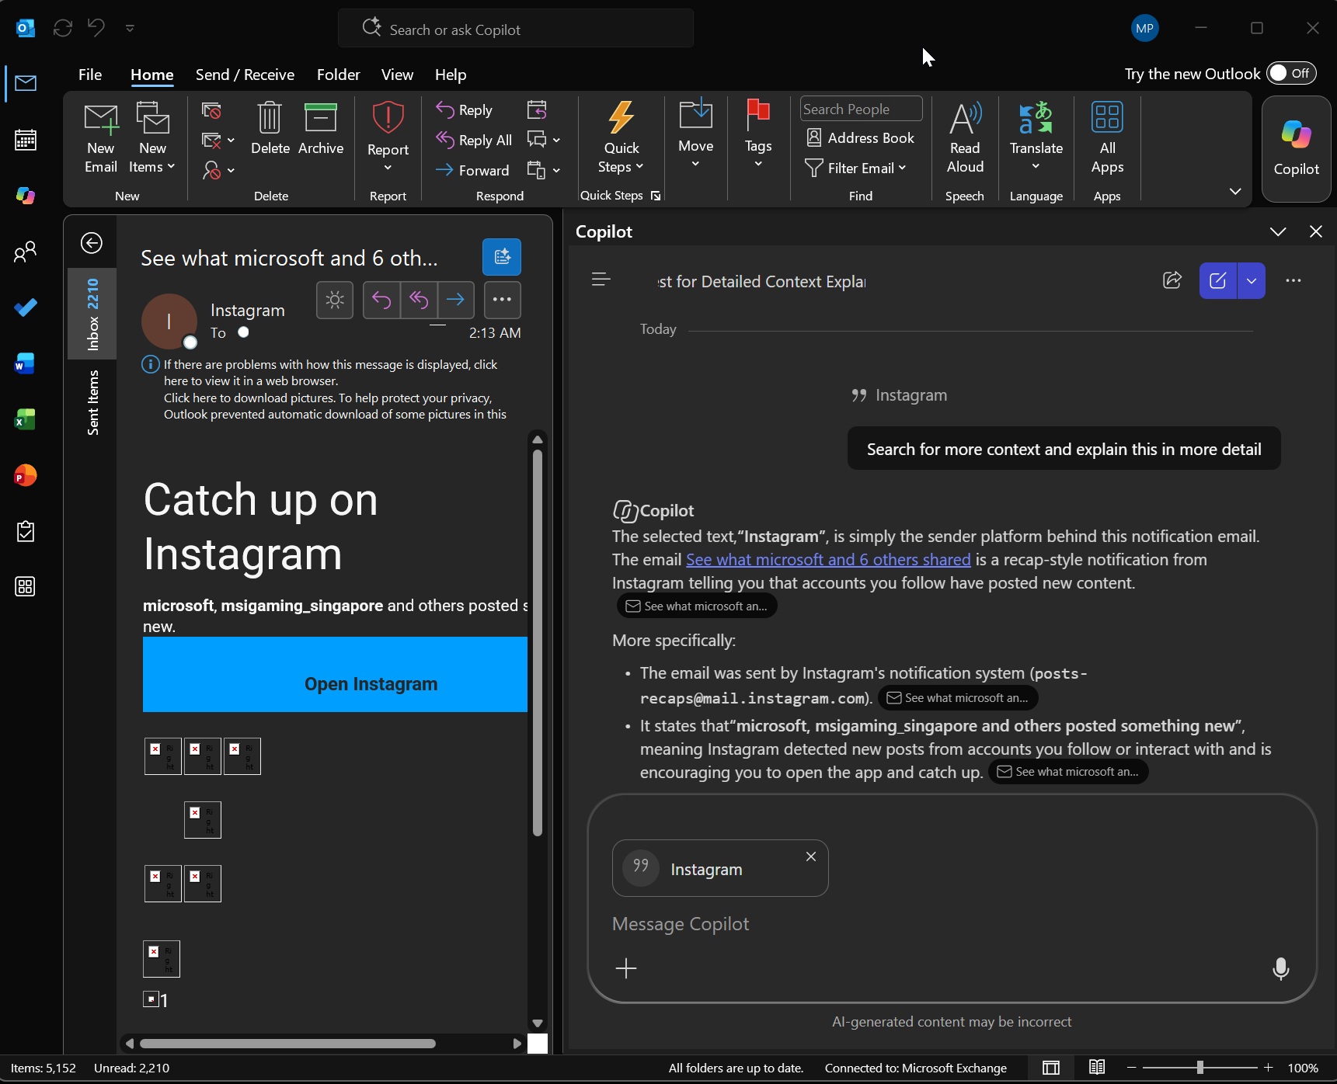Delete the selected email
Viewport: 1337px width, 1084px height.
[x=270, y=129]
